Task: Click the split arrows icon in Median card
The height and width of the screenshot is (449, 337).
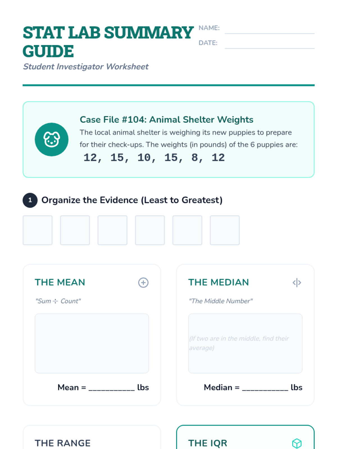Action: 297,283
